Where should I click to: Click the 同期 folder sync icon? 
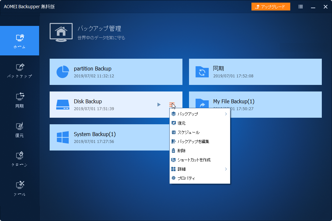click(202, 72)
